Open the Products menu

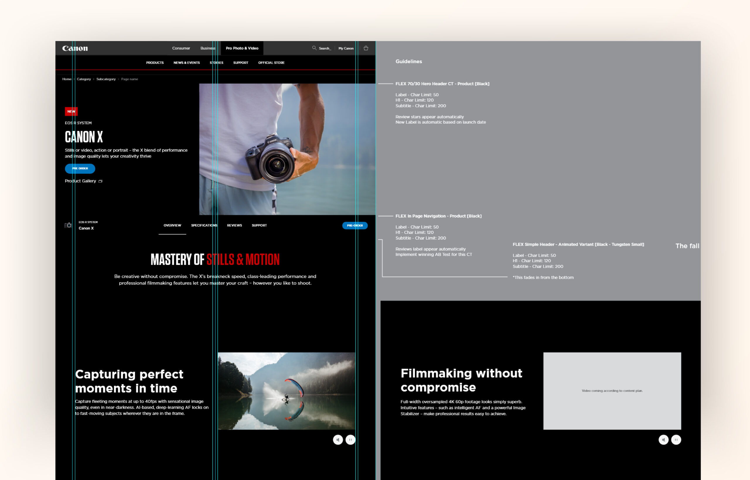click(x=155, y=63)
